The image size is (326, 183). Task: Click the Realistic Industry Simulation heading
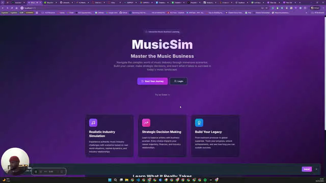coord(102,134)
